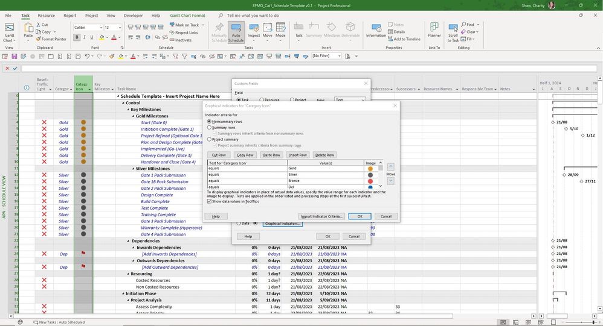Click the Details icon in Properties

390,32
